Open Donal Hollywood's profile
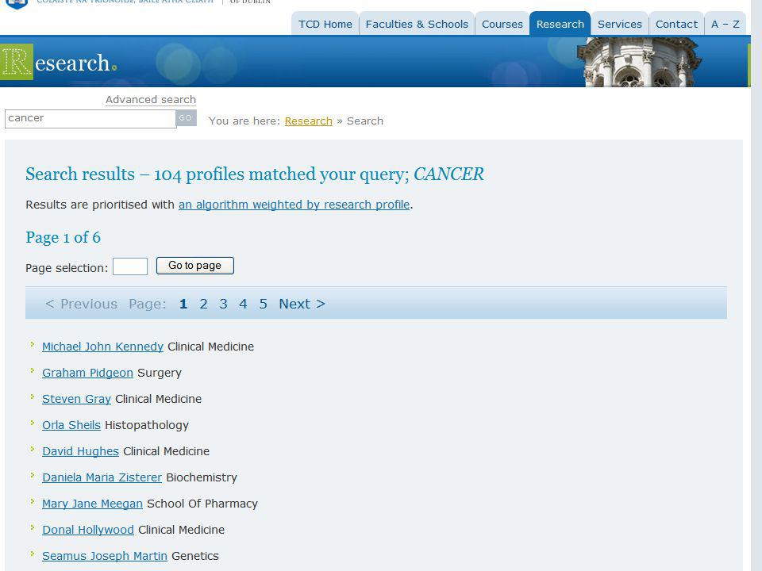This screenshot has height=571, width=762. click(x=88, y=531)
